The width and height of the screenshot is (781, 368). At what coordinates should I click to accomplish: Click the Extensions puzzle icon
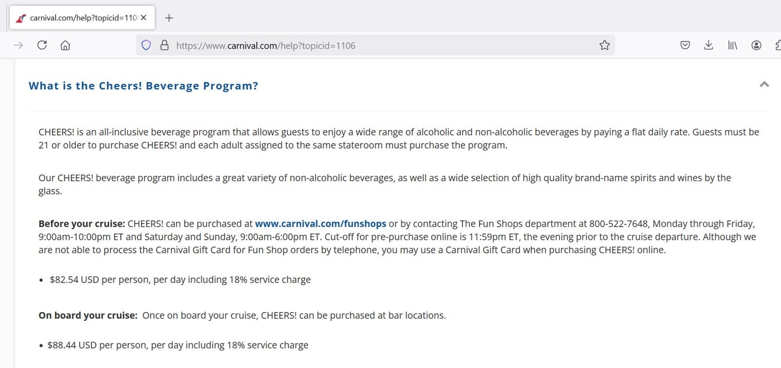[778, 45]
